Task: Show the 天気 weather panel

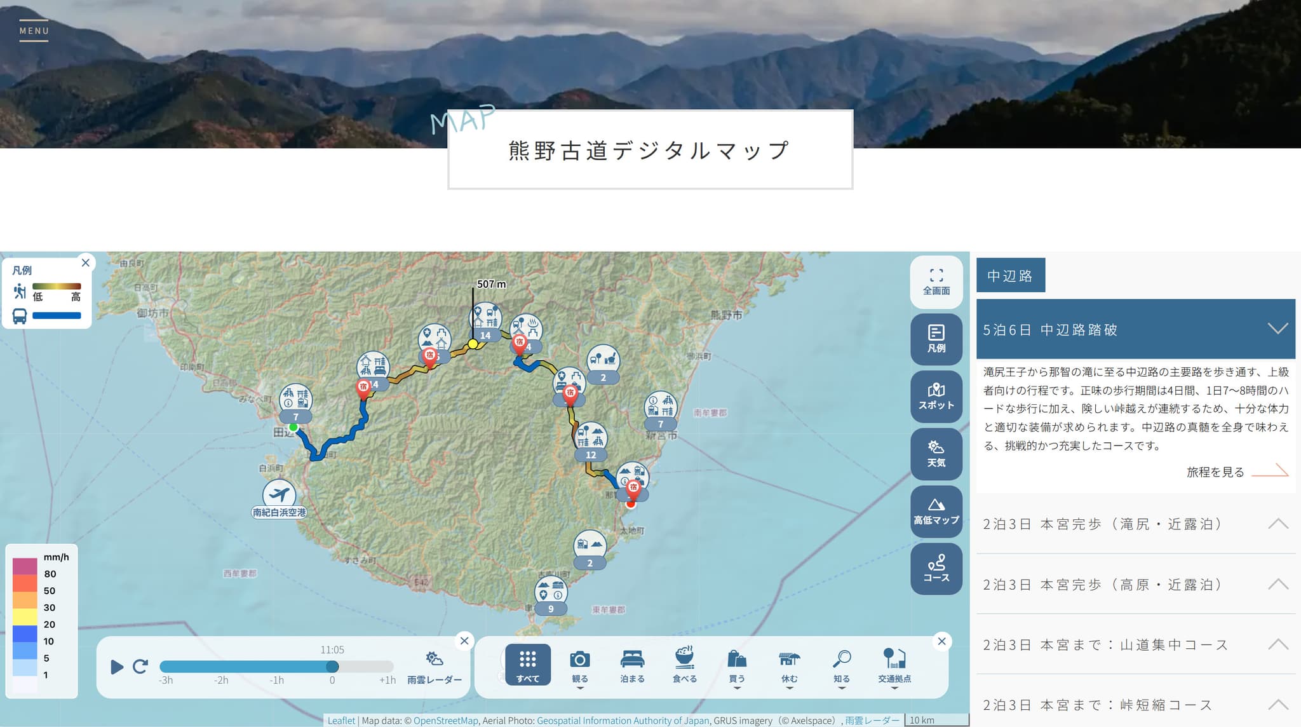Action: [x=936, y=454]
